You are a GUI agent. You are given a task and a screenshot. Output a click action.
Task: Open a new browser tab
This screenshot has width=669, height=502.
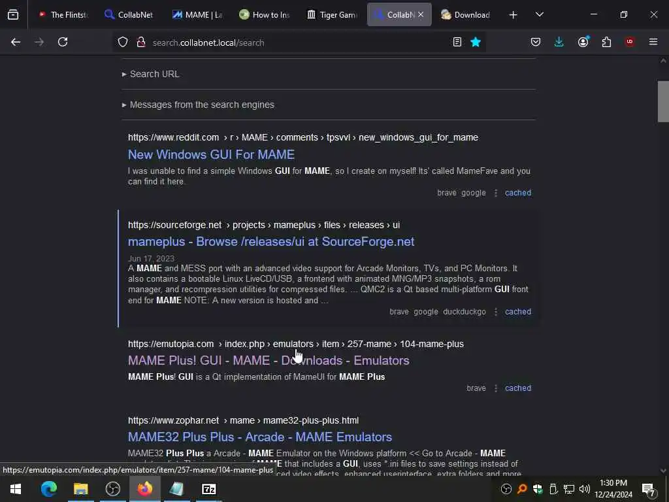[514, 15]
